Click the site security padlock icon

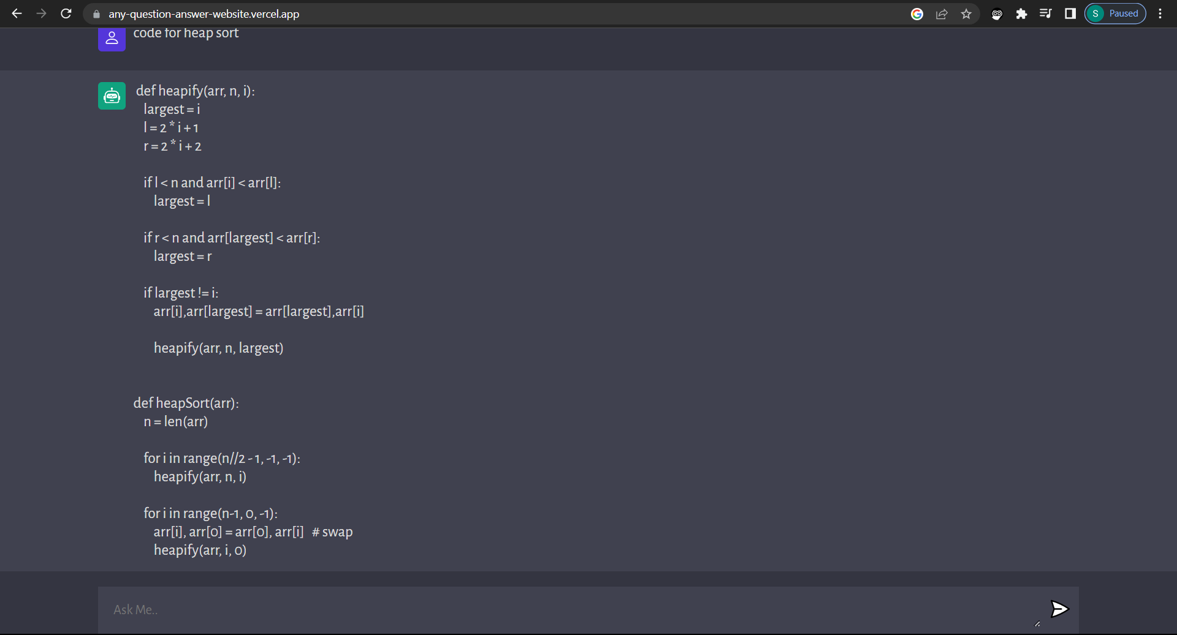click(96, 13)
